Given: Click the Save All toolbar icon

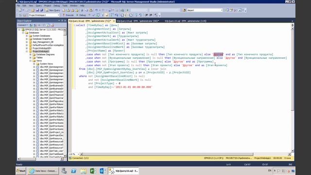Looking at the screenshot, I should 41,10.
